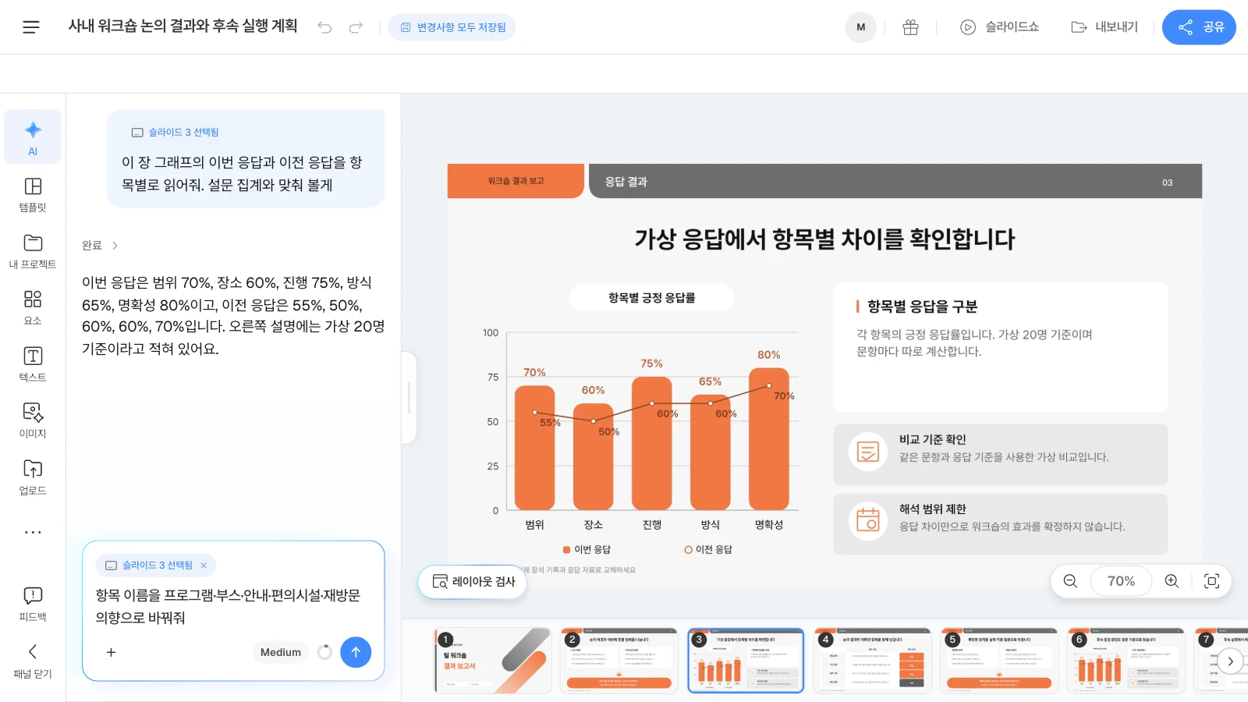Click the AI prompt text field
Screen dimensions: 1248x702
[233, 607]
